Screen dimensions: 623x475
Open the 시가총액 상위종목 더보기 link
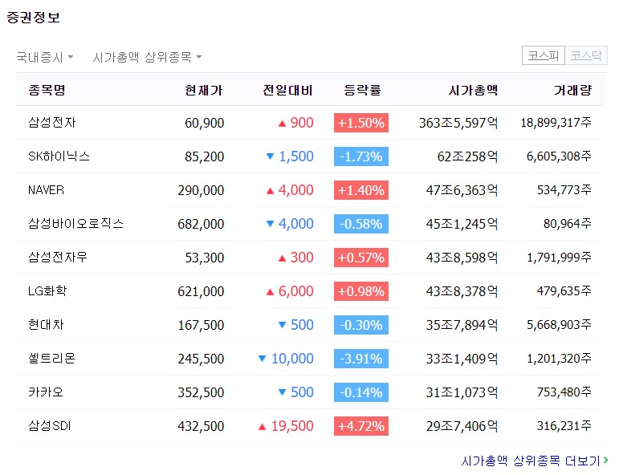click(534, 461)
